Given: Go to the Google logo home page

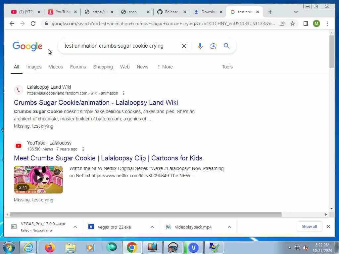Looking at the screenshot, I should [27, 46].
